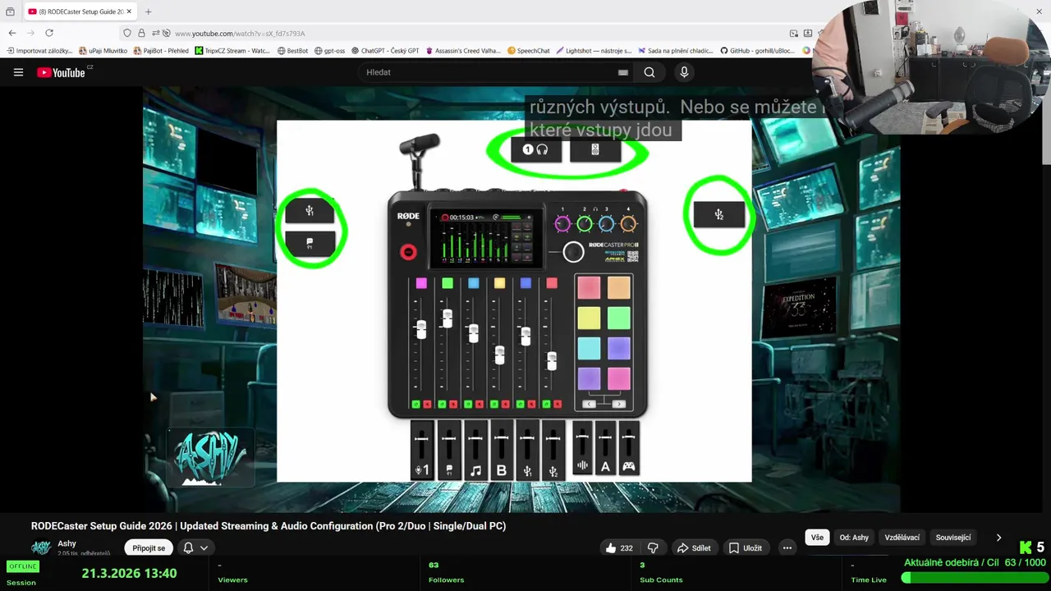The width and height of the screenshot is (1051, 591).
Task: Click the page vertical scrollbar
Action: point(1046,111)
